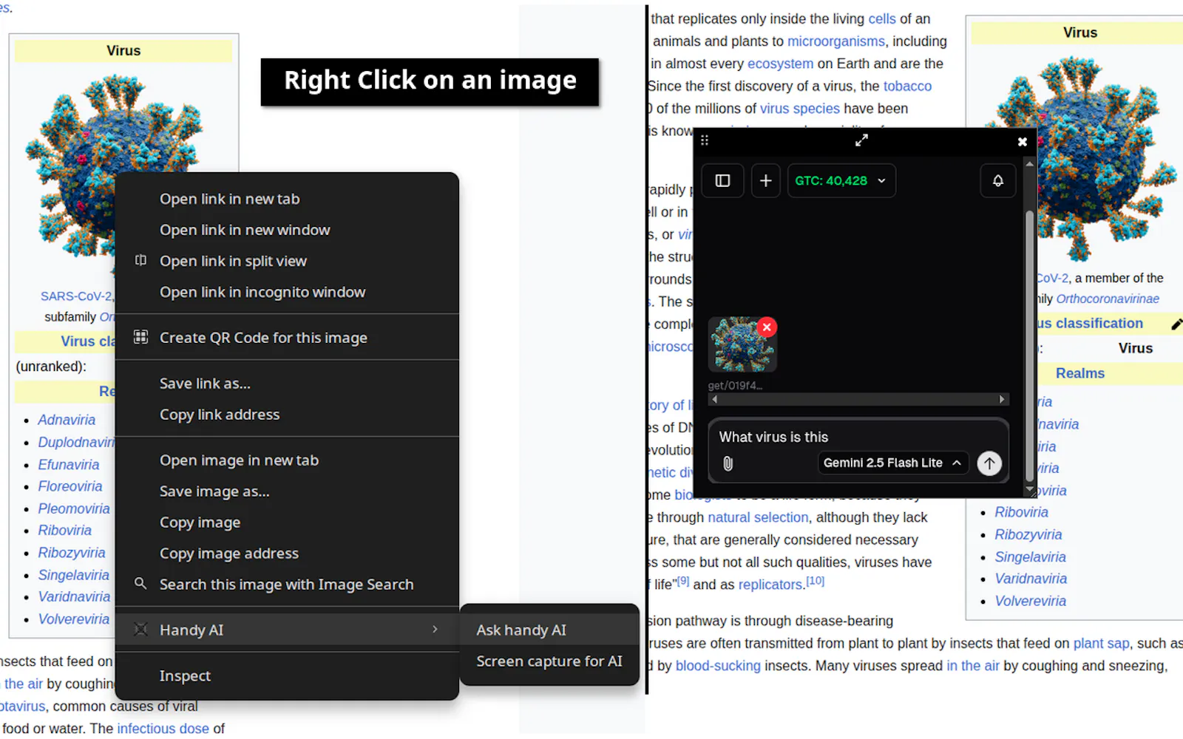Toggle the Handy AI sidebar panel icon
This screenshot has height=739, width=1183.
pyautogui.click(x=722, y=180)
